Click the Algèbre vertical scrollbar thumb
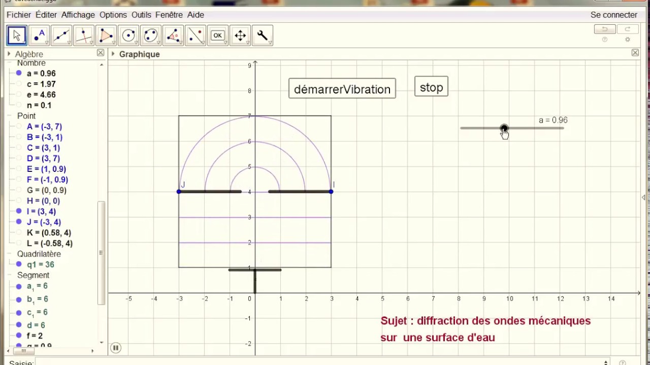The height and width of the screenshot is (365, 650). point(101,252)
